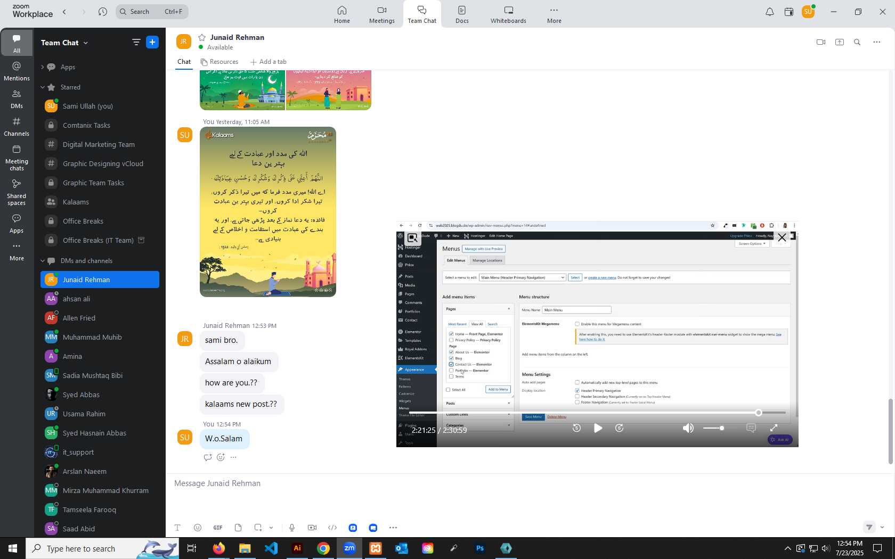Image resolution: width=895 pixels, height=559 pixels.
Task: Open the screenshot options dropdown arrow
Action: [x=271, y=528]
